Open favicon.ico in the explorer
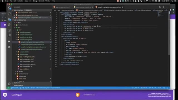Image resolution: width=178 pixels, height=100 pixels. (23, 76)
